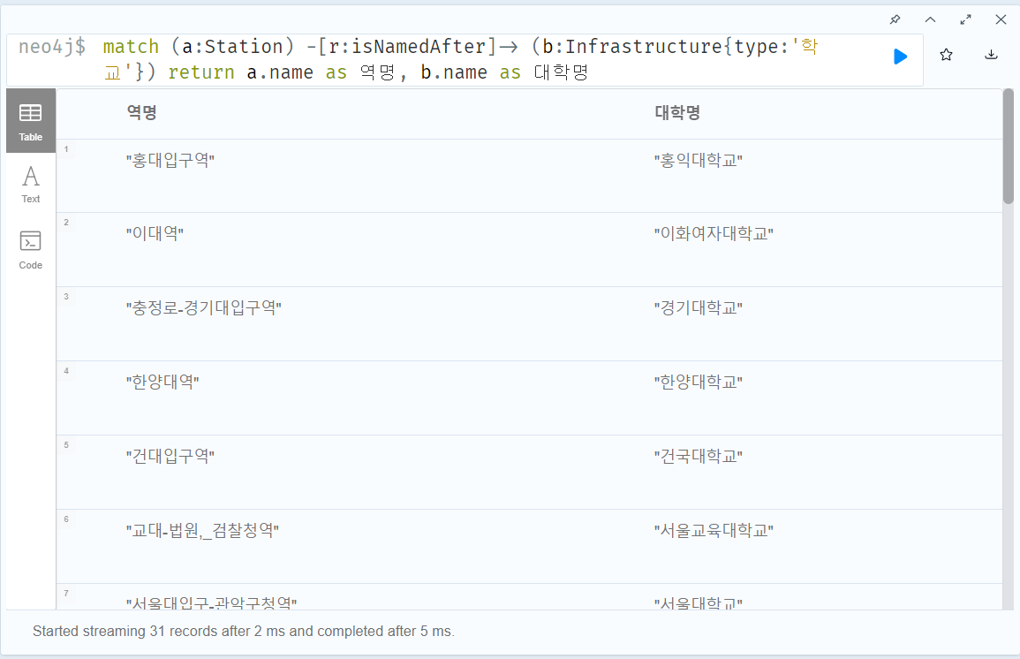
Task: Click inside the Cypher query editor
Action: click(x=442, y=57)
